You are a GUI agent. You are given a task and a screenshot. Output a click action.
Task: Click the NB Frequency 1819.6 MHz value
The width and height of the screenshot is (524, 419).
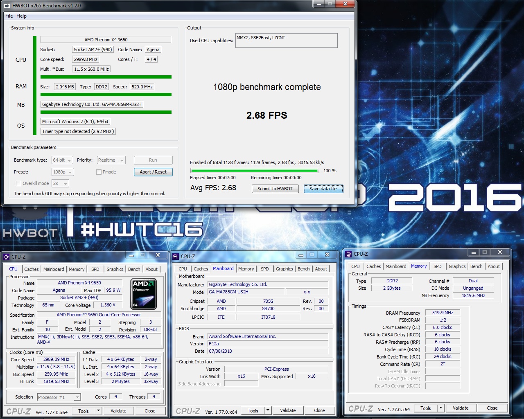473,295
